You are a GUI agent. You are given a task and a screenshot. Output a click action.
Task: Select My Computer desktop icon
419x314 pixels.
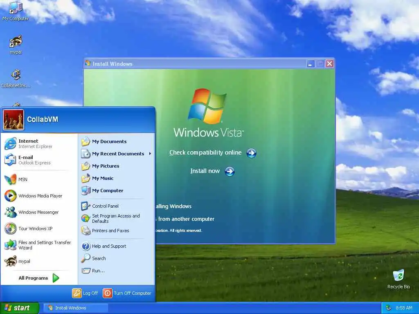pos(16,11)
